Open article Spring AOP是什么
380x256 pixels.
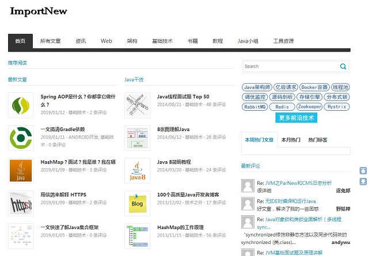click(78, 100)
